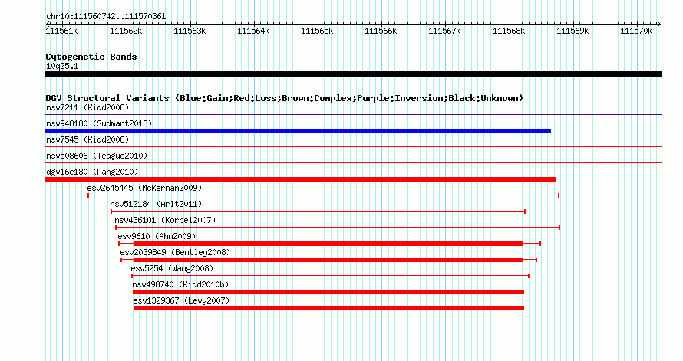This screenshot has width=683, height=361.
Task: Click the 111564k ruler tick label
Action: click(253, 31)
